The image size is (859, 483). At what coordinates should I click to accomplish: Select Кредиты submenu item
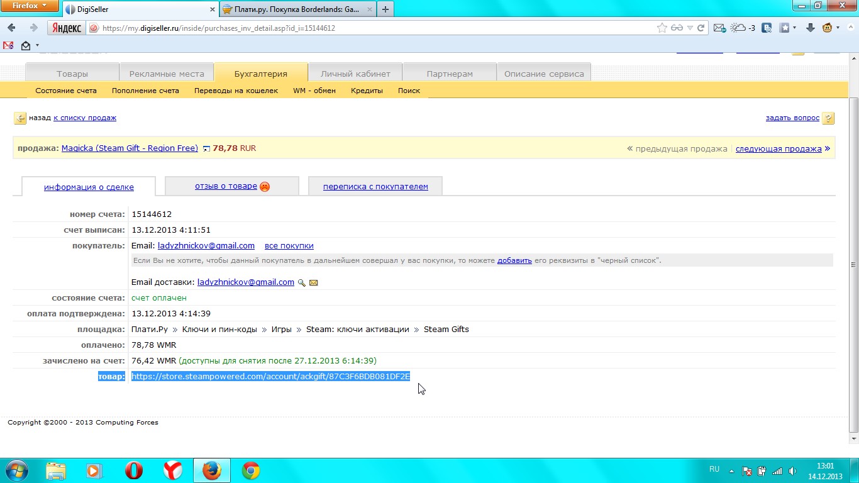click(367, 91)
